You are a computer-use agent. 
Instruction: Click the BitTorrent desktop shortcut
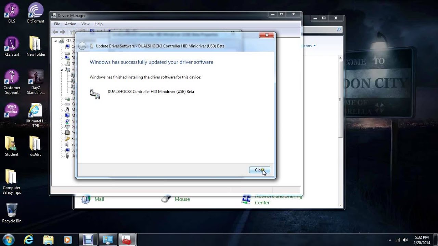[x=36, y=13]
